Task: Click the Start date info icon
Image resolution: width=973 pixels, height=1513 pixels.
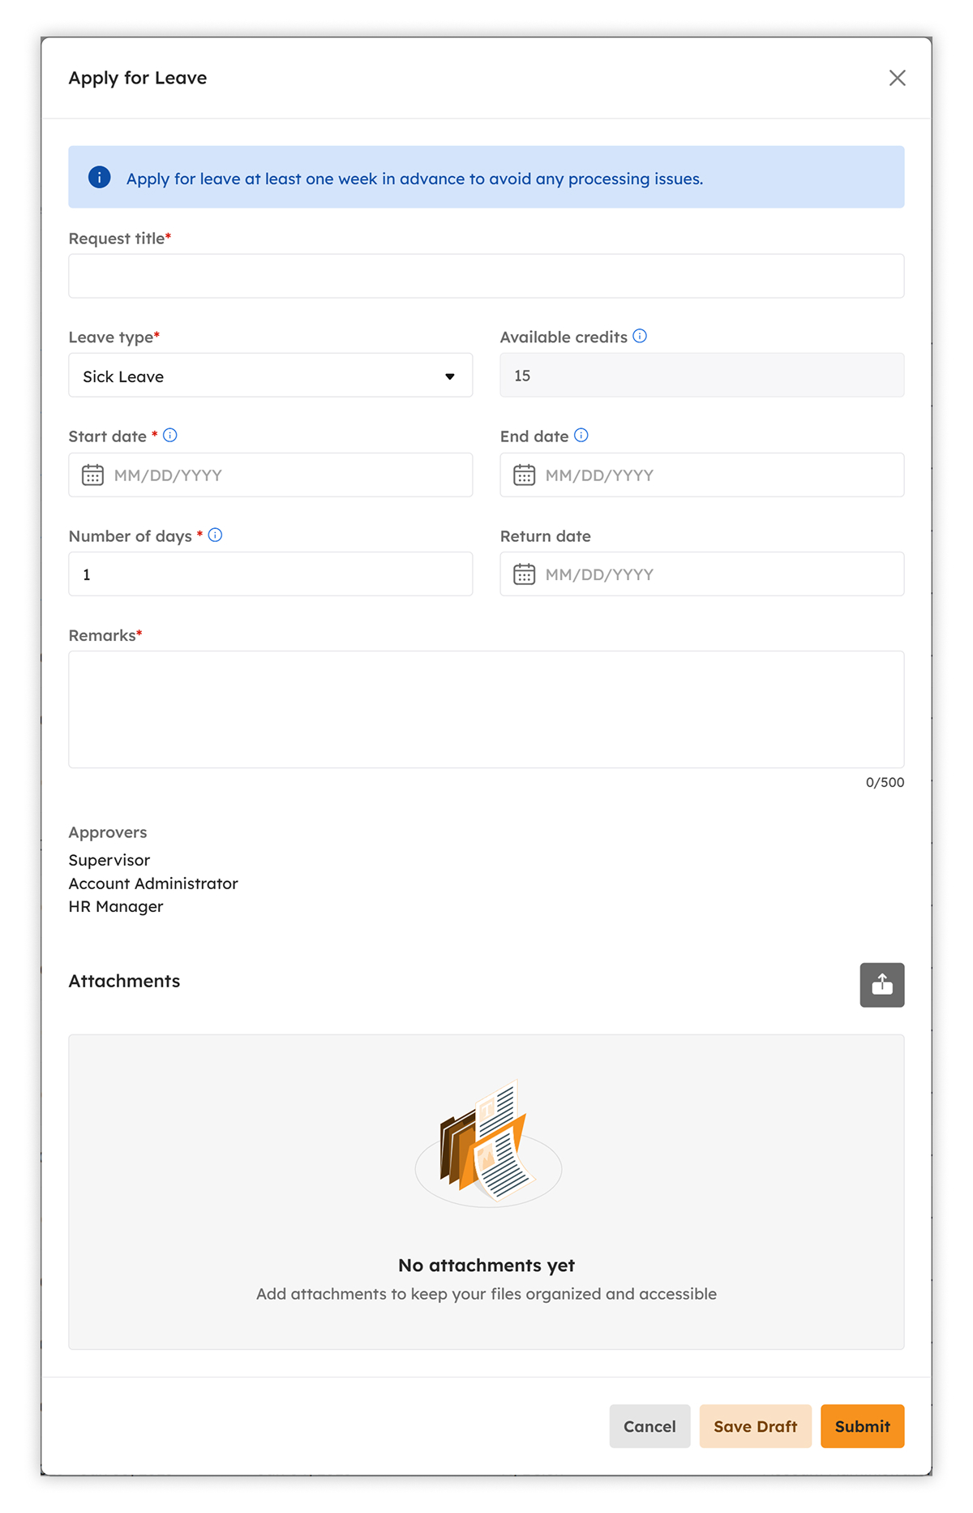Action: coord(170,436)
